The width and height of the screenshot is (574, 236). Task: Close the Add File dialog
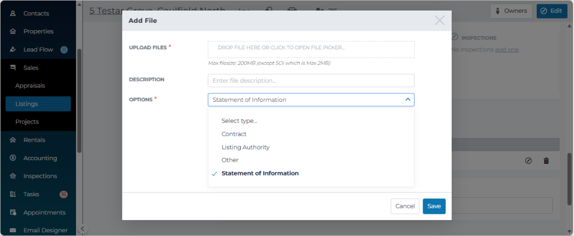440,21
